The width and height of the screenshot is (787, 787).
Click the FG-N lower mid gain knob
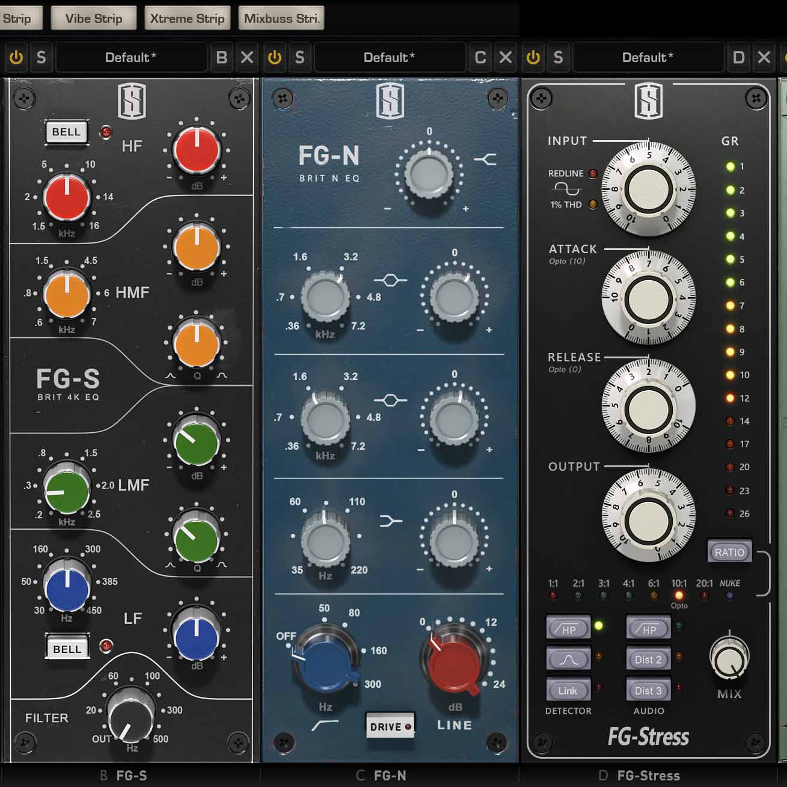[455, 418]
